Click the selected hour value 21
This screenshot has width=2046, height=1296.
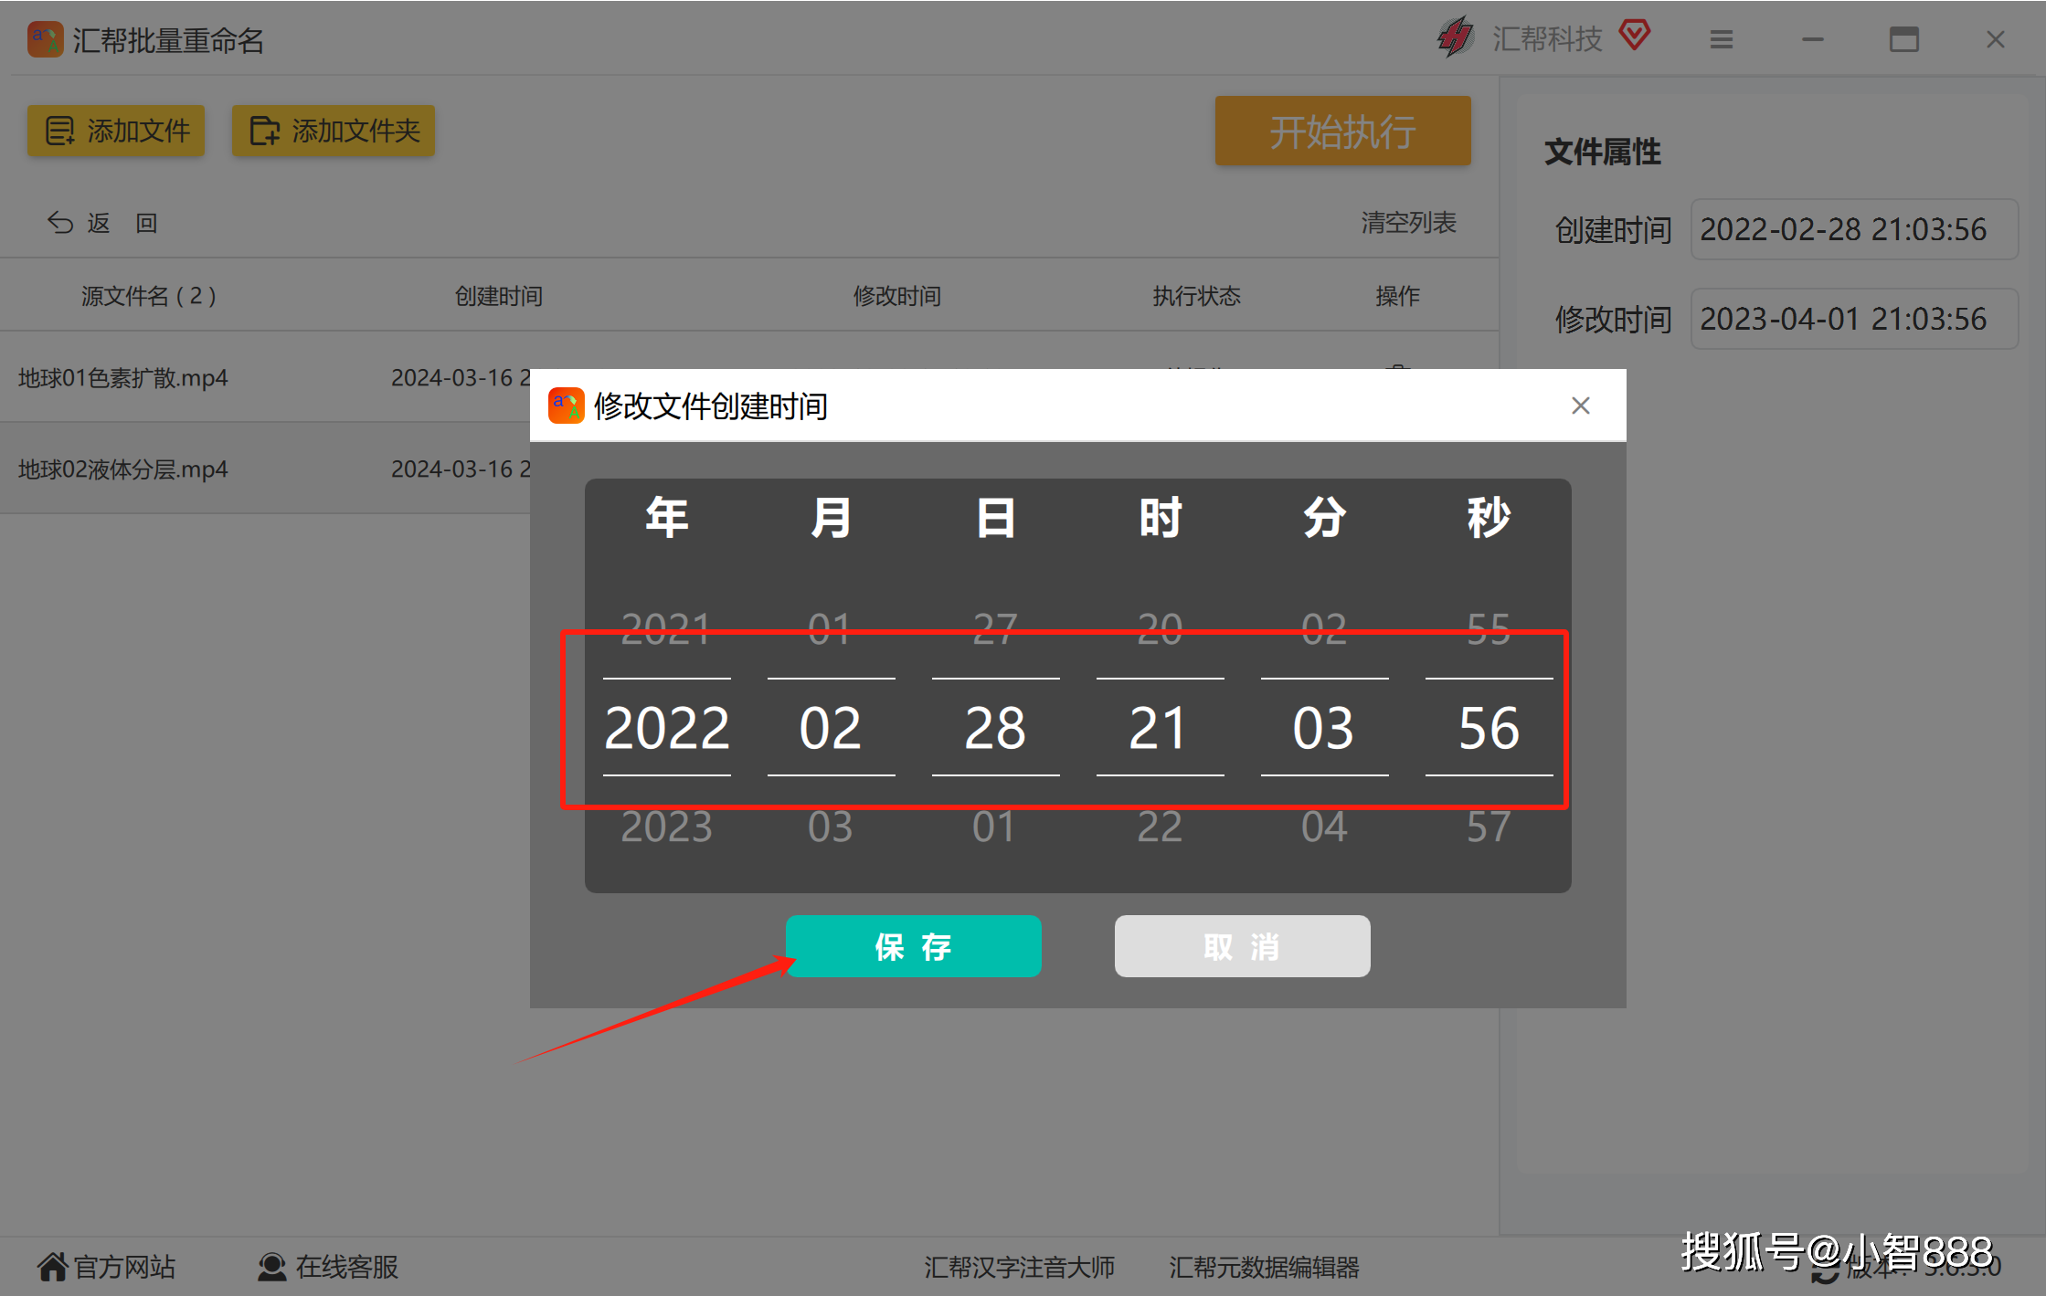(x=1160, y=728)
